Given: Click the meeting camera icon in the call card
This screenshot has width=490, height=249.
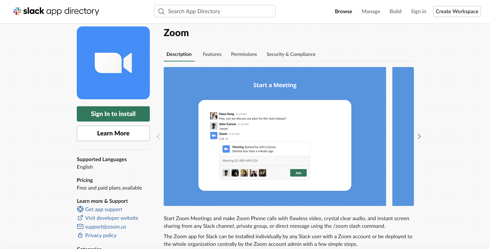Looking at the screenshot, I should click(x=226, y=149).
